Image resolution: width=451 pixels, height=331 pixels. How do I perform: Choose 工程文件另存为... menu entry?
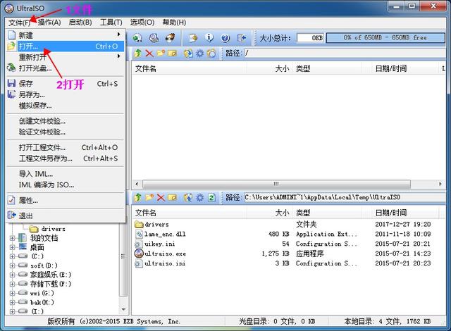click(x=66, y=158)
